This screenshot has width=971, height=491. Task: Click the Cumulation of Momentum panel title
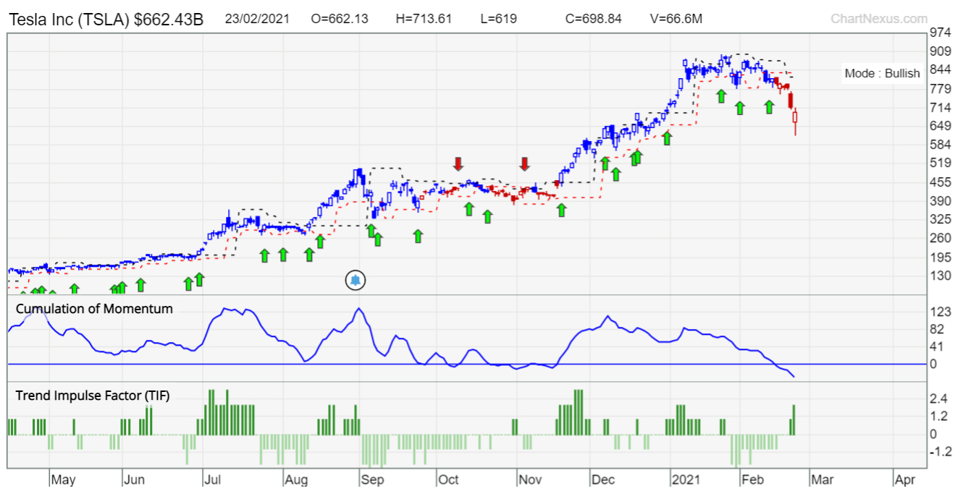(94, 309)
